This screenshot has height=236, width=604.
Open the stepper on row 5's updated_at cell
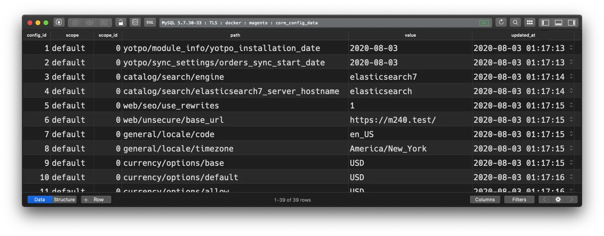coord(571,105)
